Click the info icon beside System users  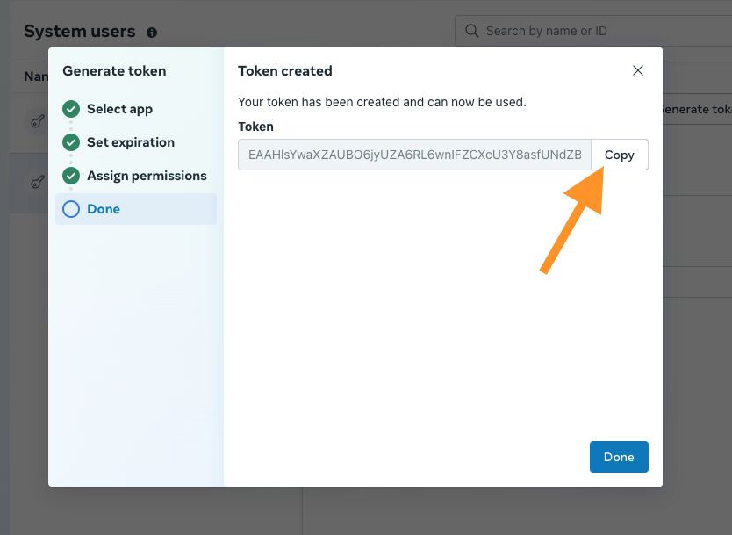(152, 33)
